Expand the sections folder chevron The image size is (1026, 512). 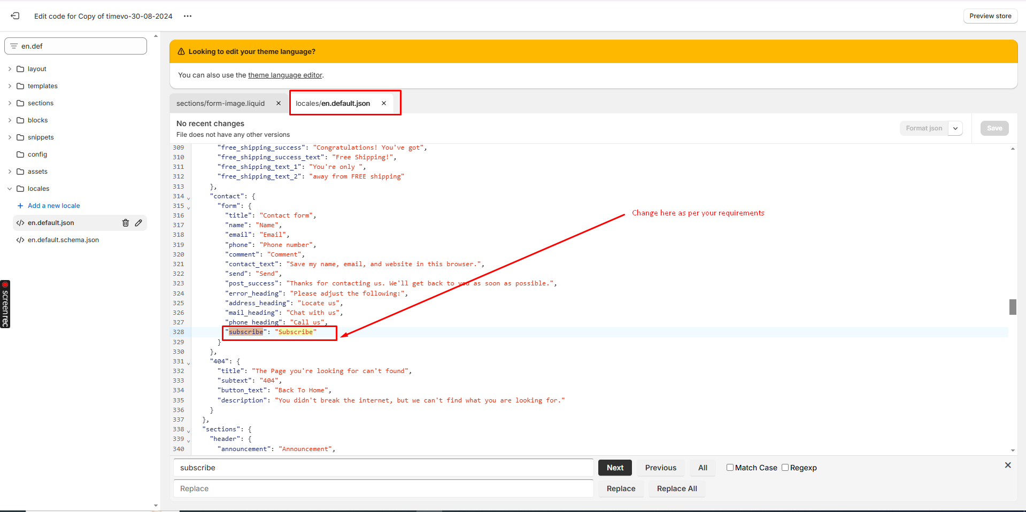10,103
